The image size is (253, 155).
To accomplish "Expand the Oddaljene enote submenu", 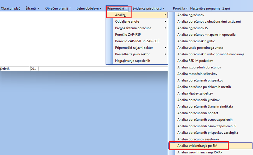I will tap(137, 22).
